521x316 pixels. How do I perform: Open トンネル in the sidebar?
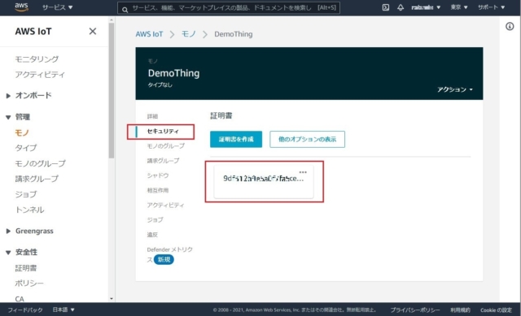click(x=29, y=210)
